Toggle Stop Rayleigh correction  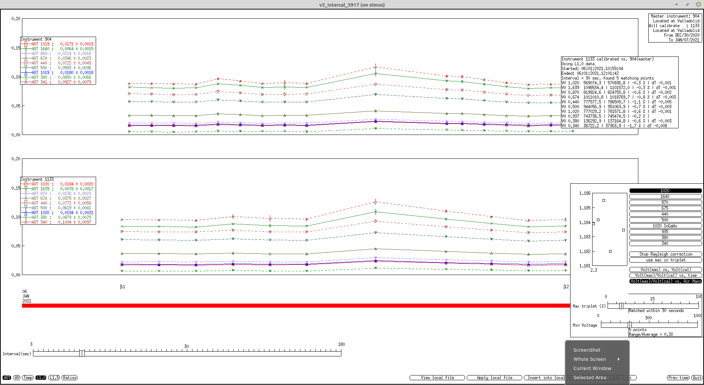665,254
